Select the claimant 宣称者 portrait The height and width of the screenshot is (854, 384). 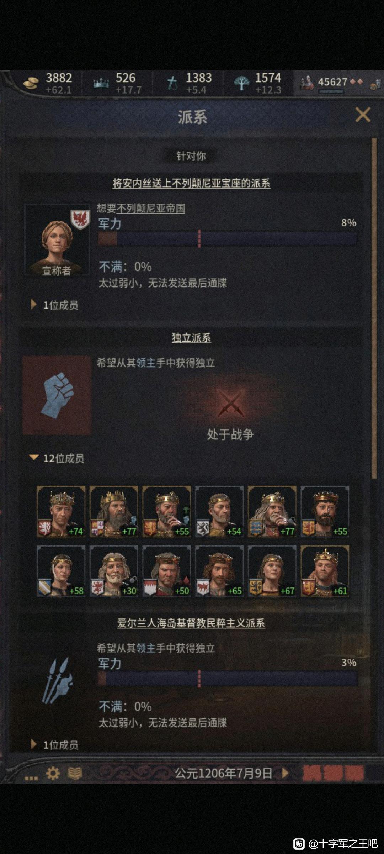[x=57, y=240]
